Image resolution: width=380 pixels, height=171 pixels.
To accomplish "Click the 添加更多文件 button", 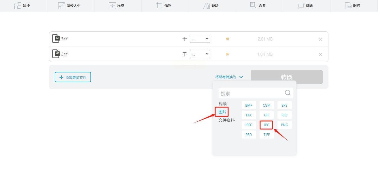I will (x=73, y=77).
